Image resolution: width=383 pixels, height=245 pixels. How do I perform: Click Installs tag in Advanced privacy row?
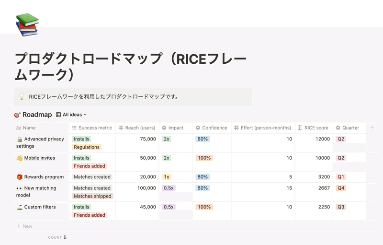point(81,139)
